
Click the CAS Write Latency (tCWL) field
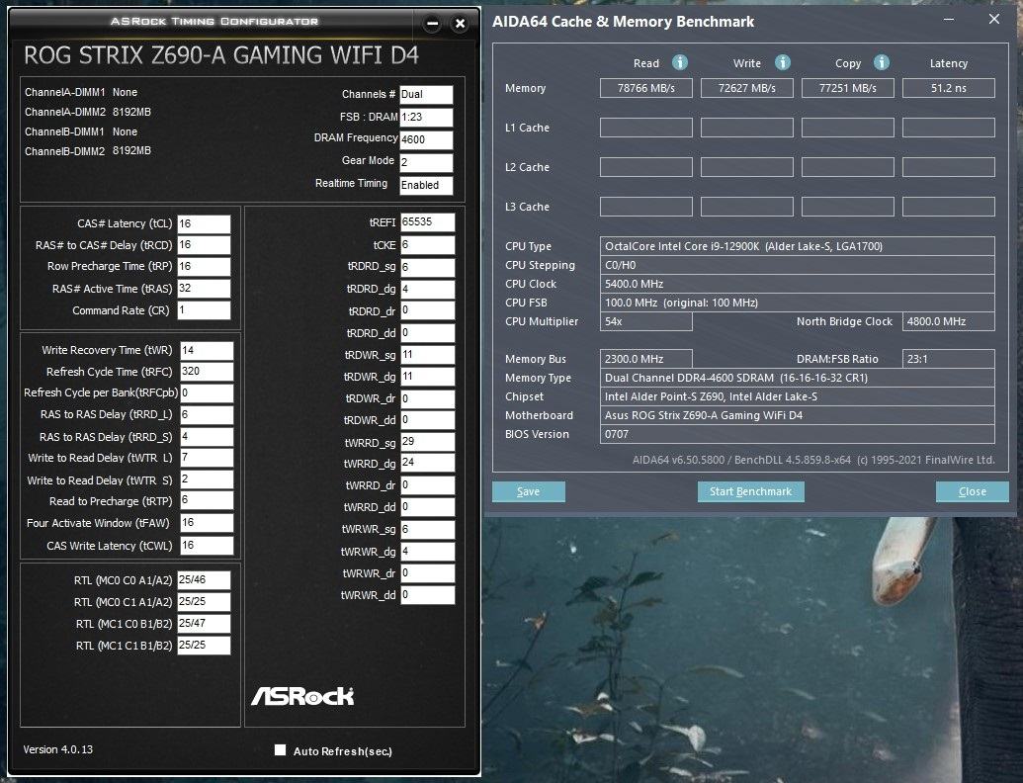(207, 546)
